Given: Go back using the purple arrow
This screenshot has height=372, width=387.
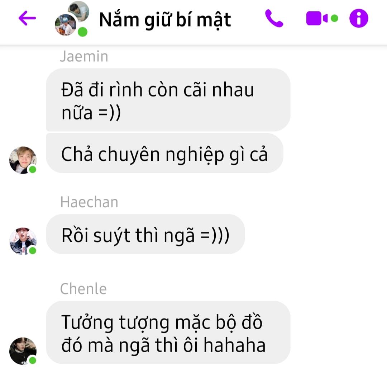Looking at the screenshot, I should [27, 18].
